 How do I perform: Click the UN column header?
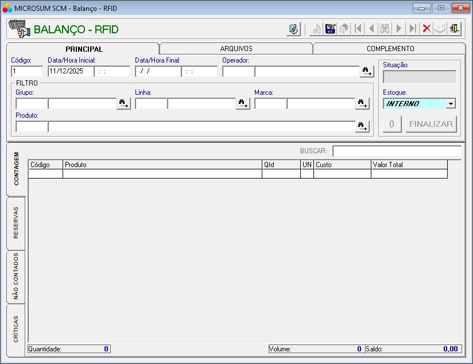pos(307,165)
